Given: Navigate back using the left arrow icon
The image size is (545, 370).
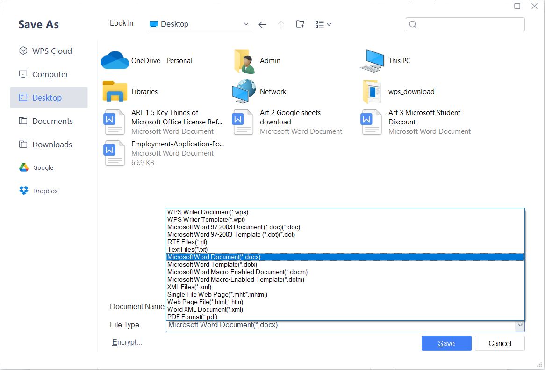Looking at the screenshot, I should tap(262, 24).
